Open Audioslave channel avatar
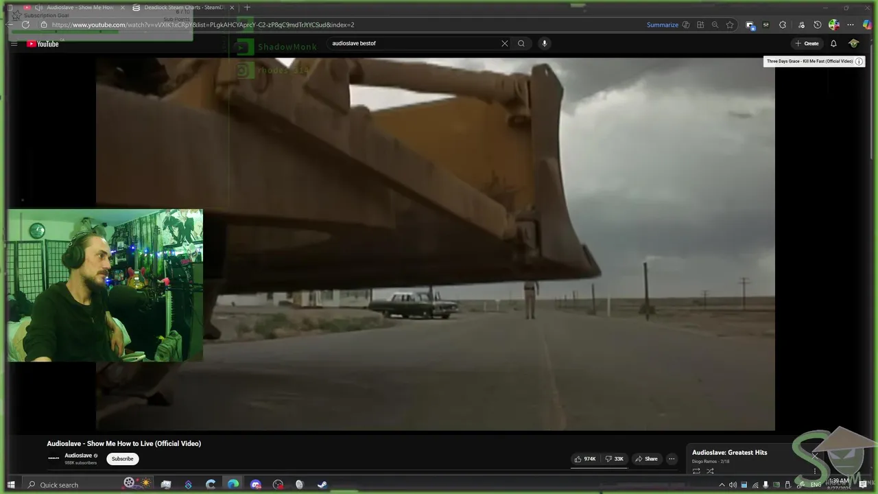The image size is (878, 494). click(54, 458)
